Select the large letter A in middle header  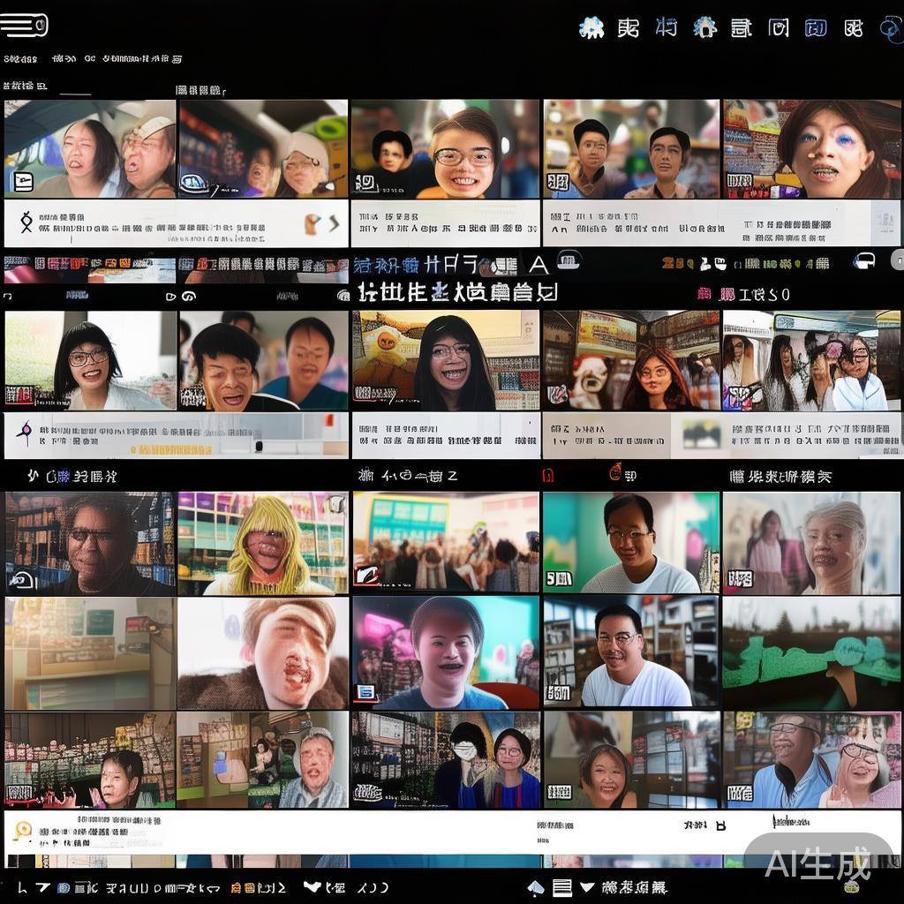point(539,264)
